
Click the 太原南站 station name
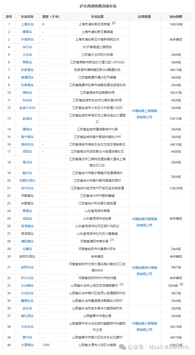point(27,345)
